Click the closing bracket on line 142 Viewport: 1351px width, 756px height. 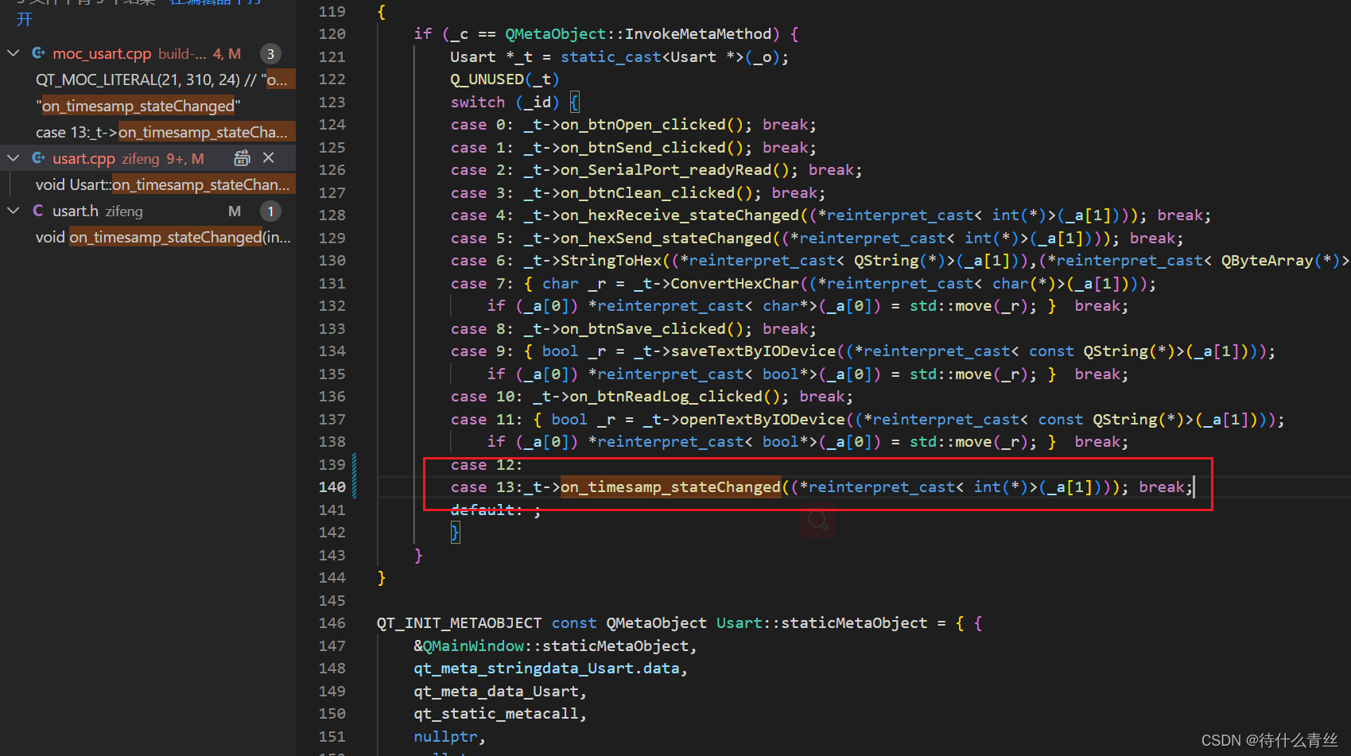pyautogui.click(x=455, y=532)
